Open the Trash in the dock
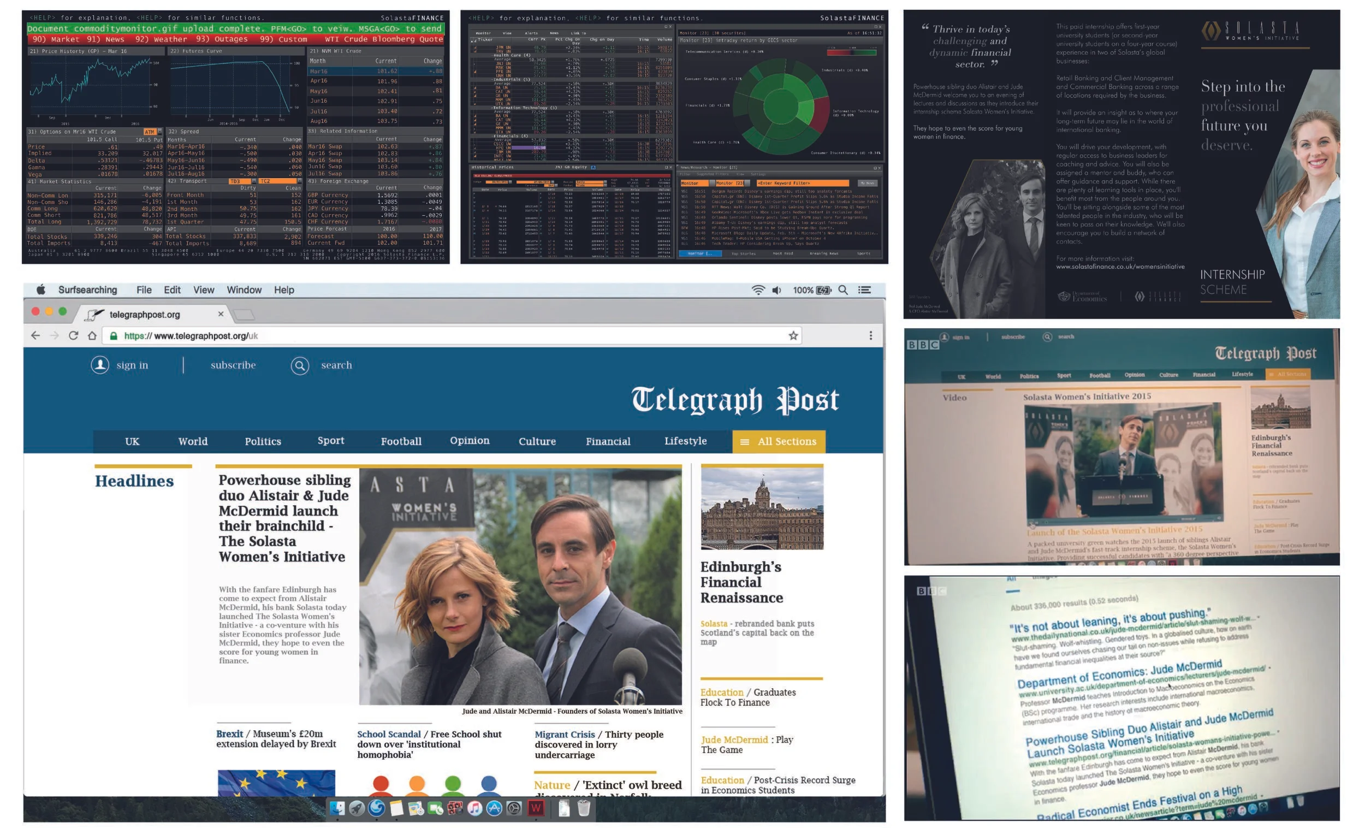This screenshot has height=828, width=1365. click(583, 808)
